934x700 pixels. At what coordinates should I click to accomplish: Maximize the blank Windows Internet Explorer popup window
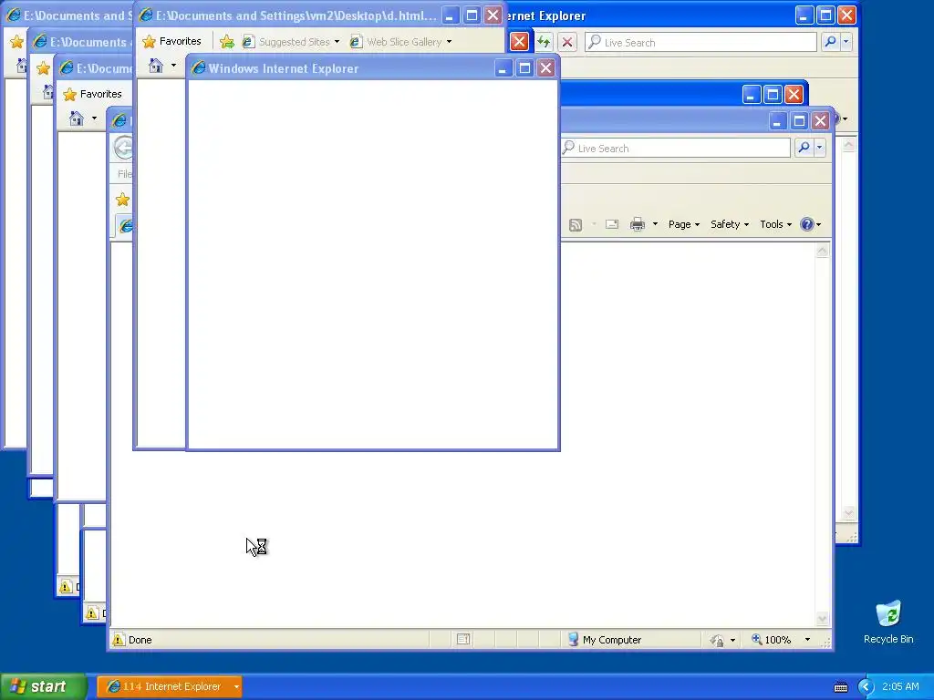click(x=524, y=68)
